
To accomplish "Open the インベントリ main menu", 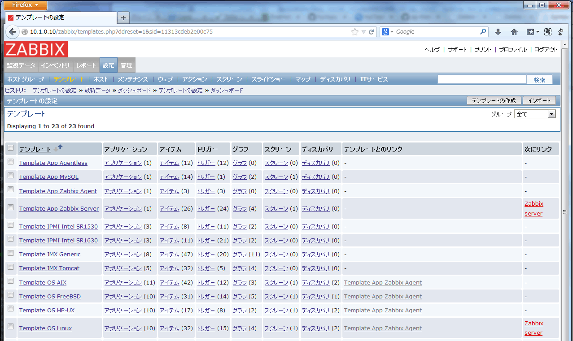I will (x=55, y=65).
